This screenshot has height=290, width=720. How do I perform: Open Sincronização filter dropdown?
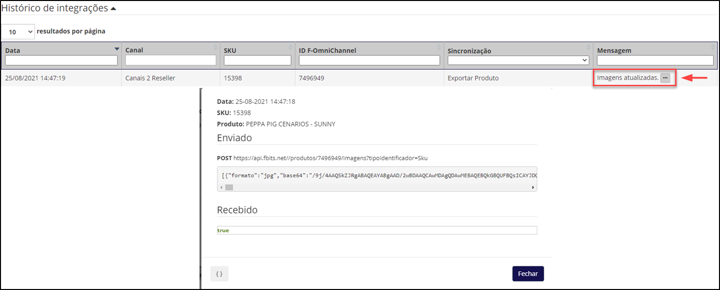coord(518,60)
